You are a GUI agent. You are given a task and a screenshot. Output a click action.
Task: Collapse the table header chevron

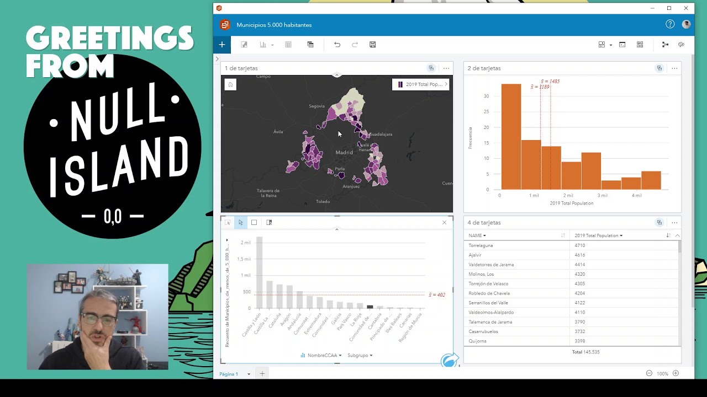pyautogui.click(x=677, y=236)
